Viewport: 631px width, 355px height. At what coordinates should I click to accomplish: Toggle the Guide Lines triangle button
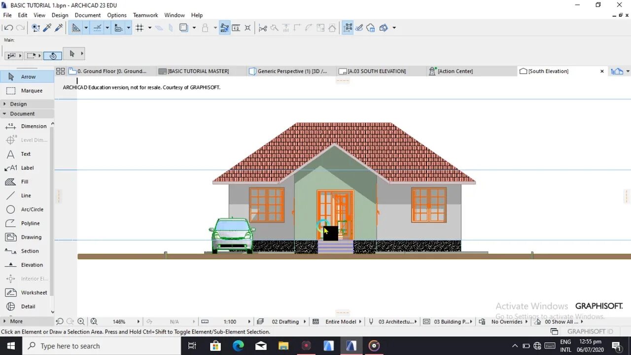point(76,28)
